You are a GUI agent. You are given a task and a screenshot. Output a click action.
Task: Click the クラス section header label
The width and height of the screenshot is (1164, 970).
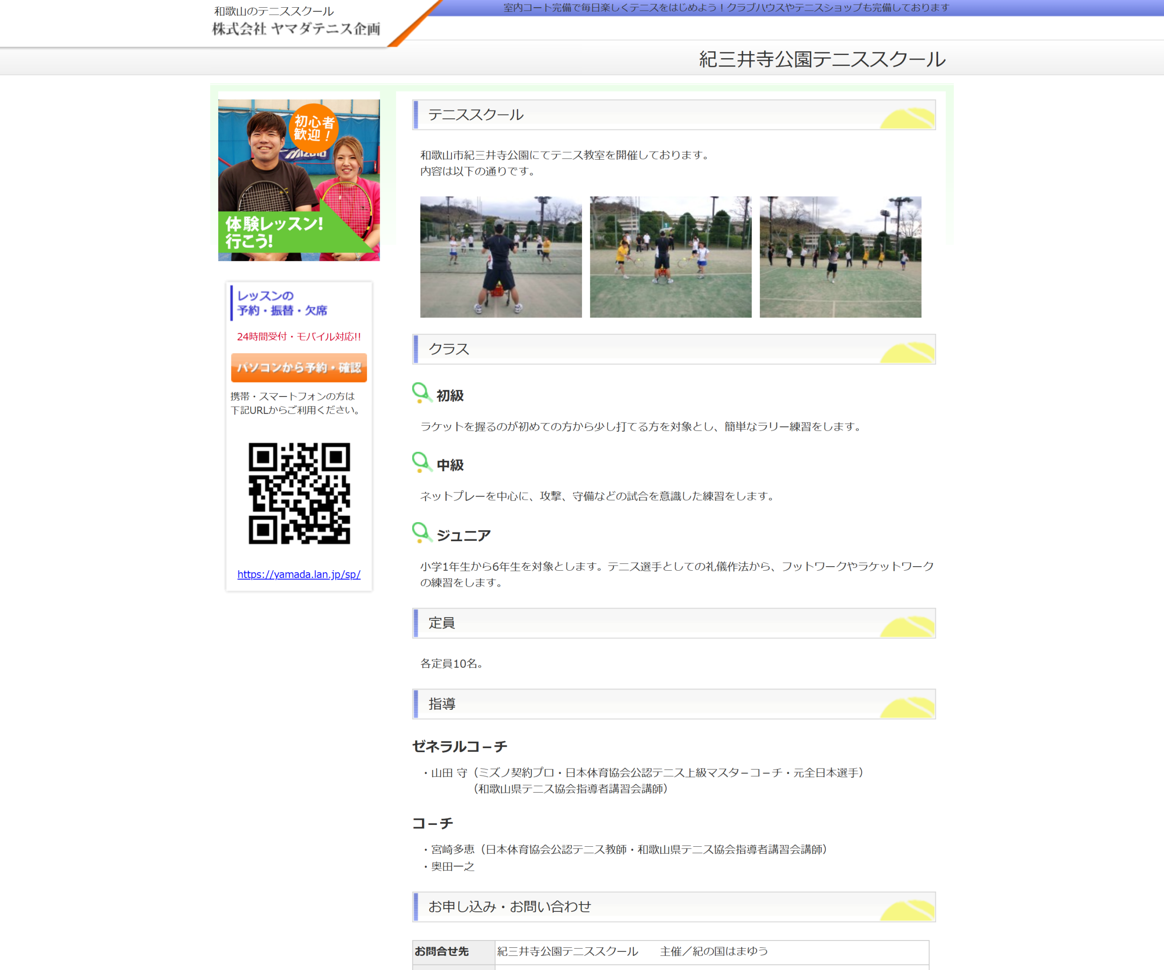448,349
